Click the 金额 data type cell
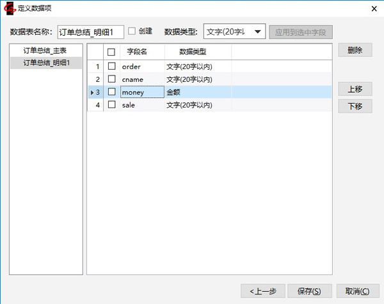The image size is (384, 304). [197, 92]
